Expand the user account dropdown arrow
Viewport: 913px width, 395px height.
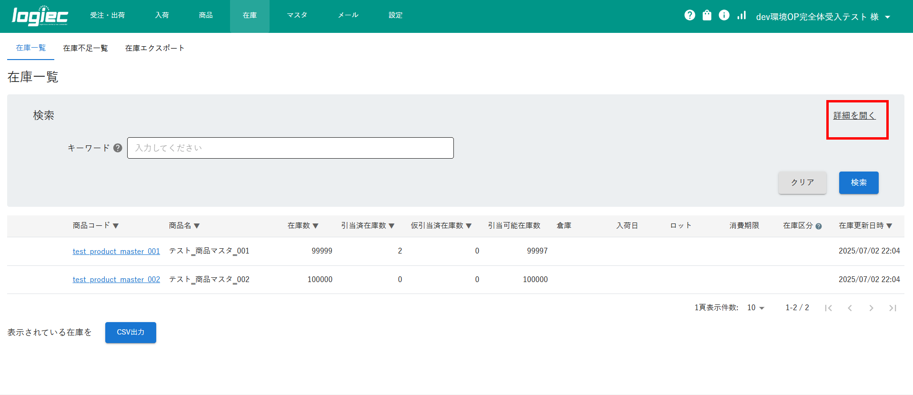(887, 17)
